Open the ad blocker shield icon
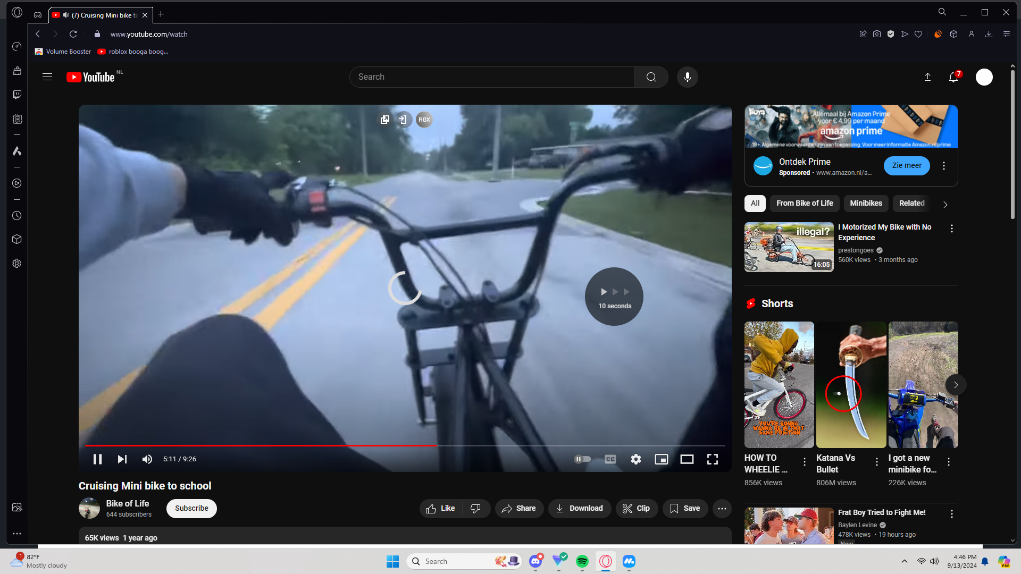The height and width of the screenshot is (574, 1021). point(891,34)
